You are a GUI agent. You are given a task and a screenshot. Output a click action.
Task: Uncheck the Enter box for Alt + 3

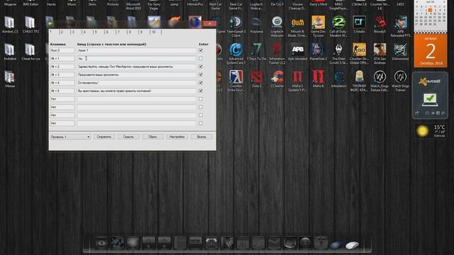click(x=201, y=74)
